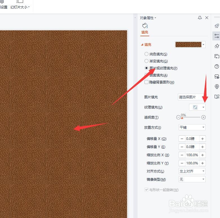Click the transparency slider handle
Image resolution: width=220 pixels, height=218 pixels.
(x=182, y=118)
